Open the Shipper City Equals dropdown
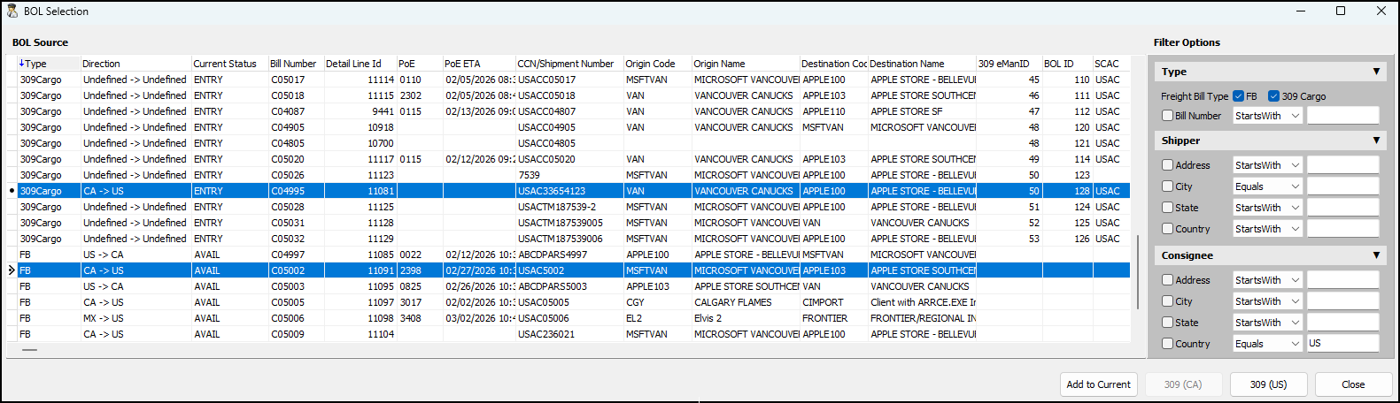 pos(1268,186)
